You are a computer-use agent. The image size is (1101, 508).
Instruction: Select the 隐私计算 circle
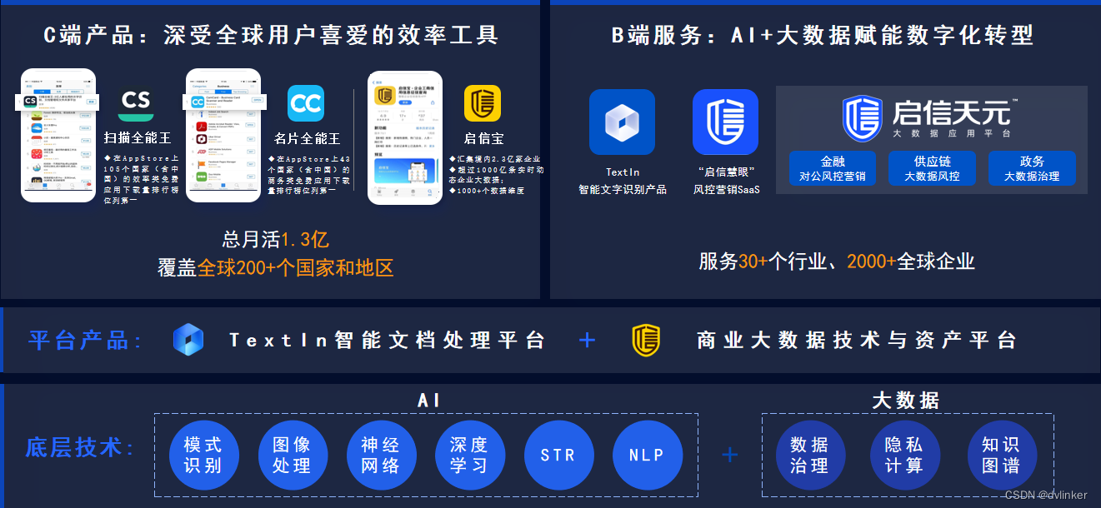(x=904, y=456)
